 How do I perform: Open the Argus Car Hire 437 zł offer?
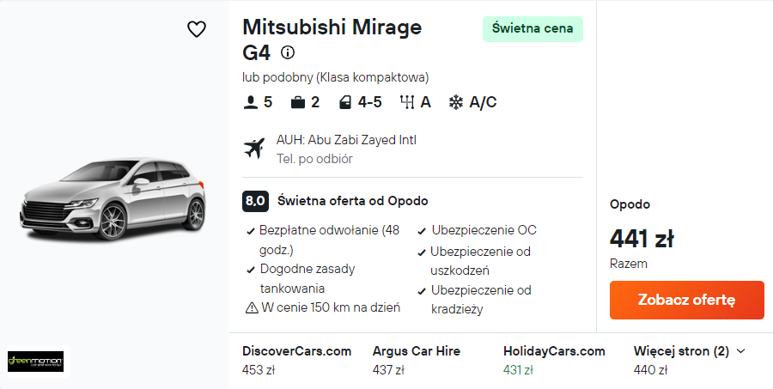click(417, 361)
